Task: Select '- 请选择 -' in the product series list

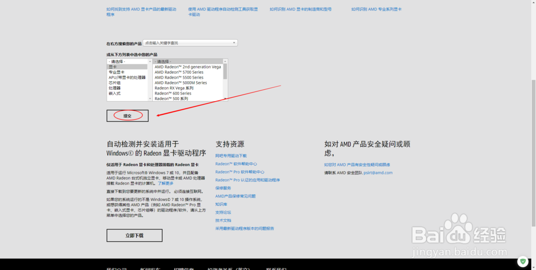Action: pos(188,61)
